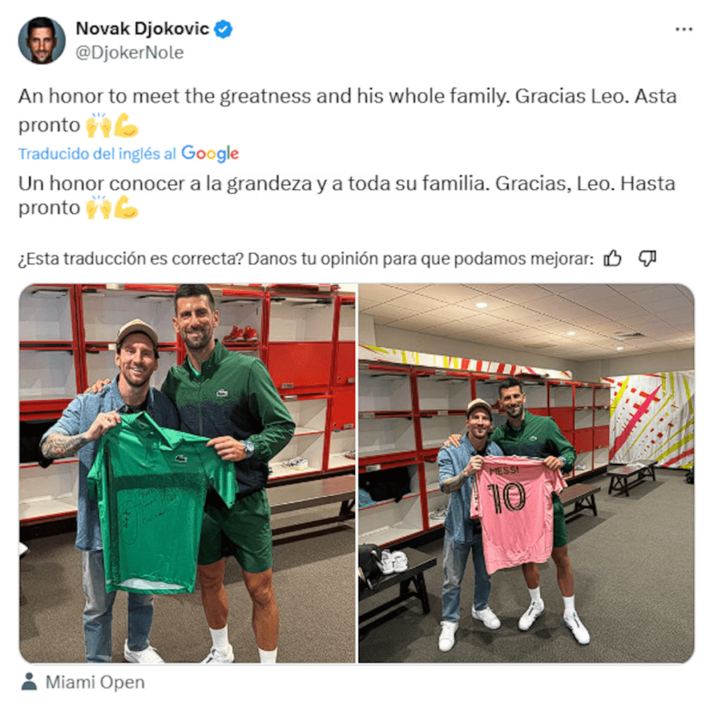The height and width of the screenshot is (710, 710).
Task: Click the pink Messi 10 jersey in photo
Action: pyautogui.click(x=517, y=515)
